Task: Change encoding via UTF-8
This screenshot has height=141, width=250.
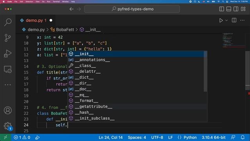Action: click(x=157, y=137)
